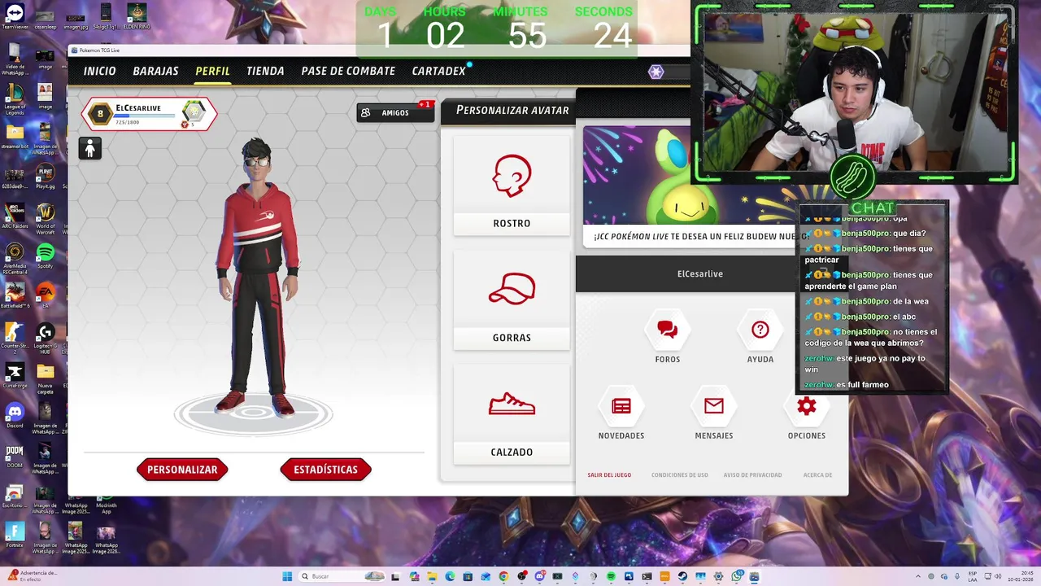1041x586 pixels.
Task: Open ACERCA DE link
Action: [817, 475]
